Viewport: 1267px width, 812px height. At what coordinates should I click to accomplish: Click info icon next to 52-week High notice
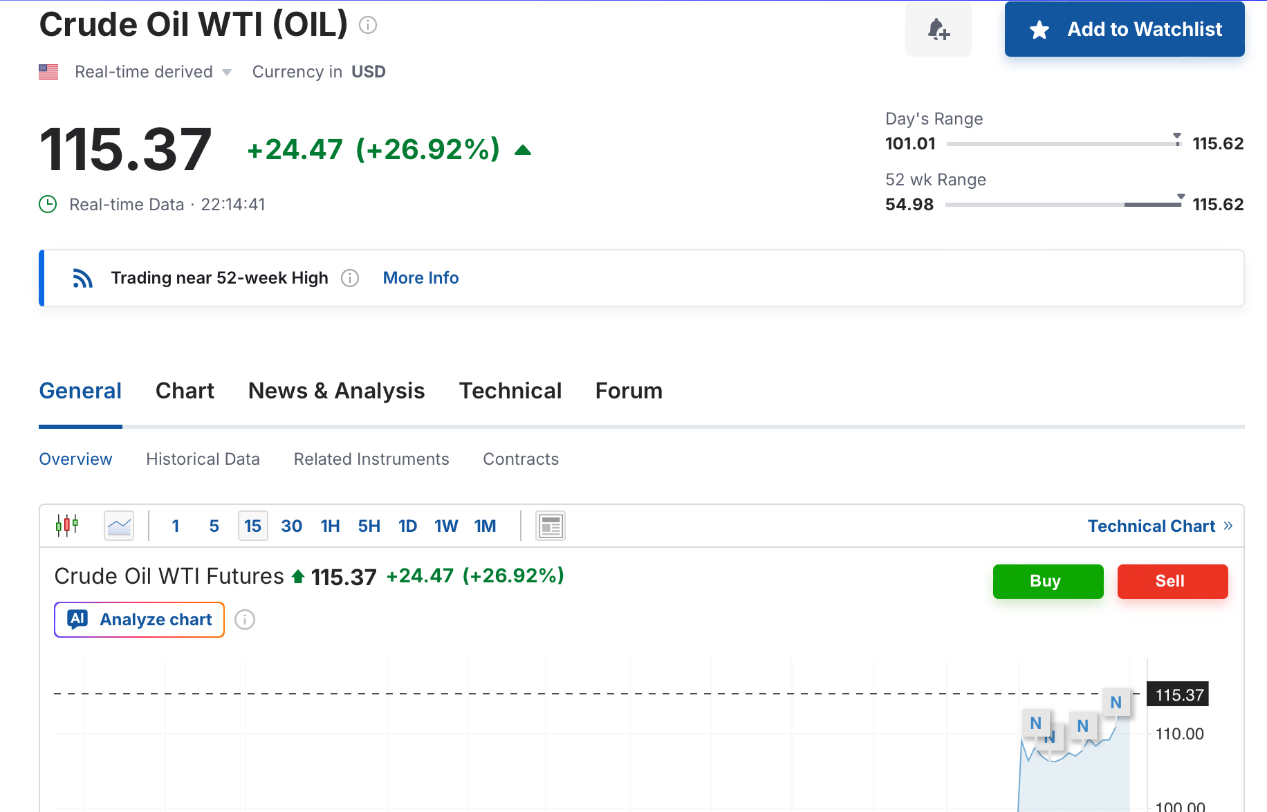350,278
